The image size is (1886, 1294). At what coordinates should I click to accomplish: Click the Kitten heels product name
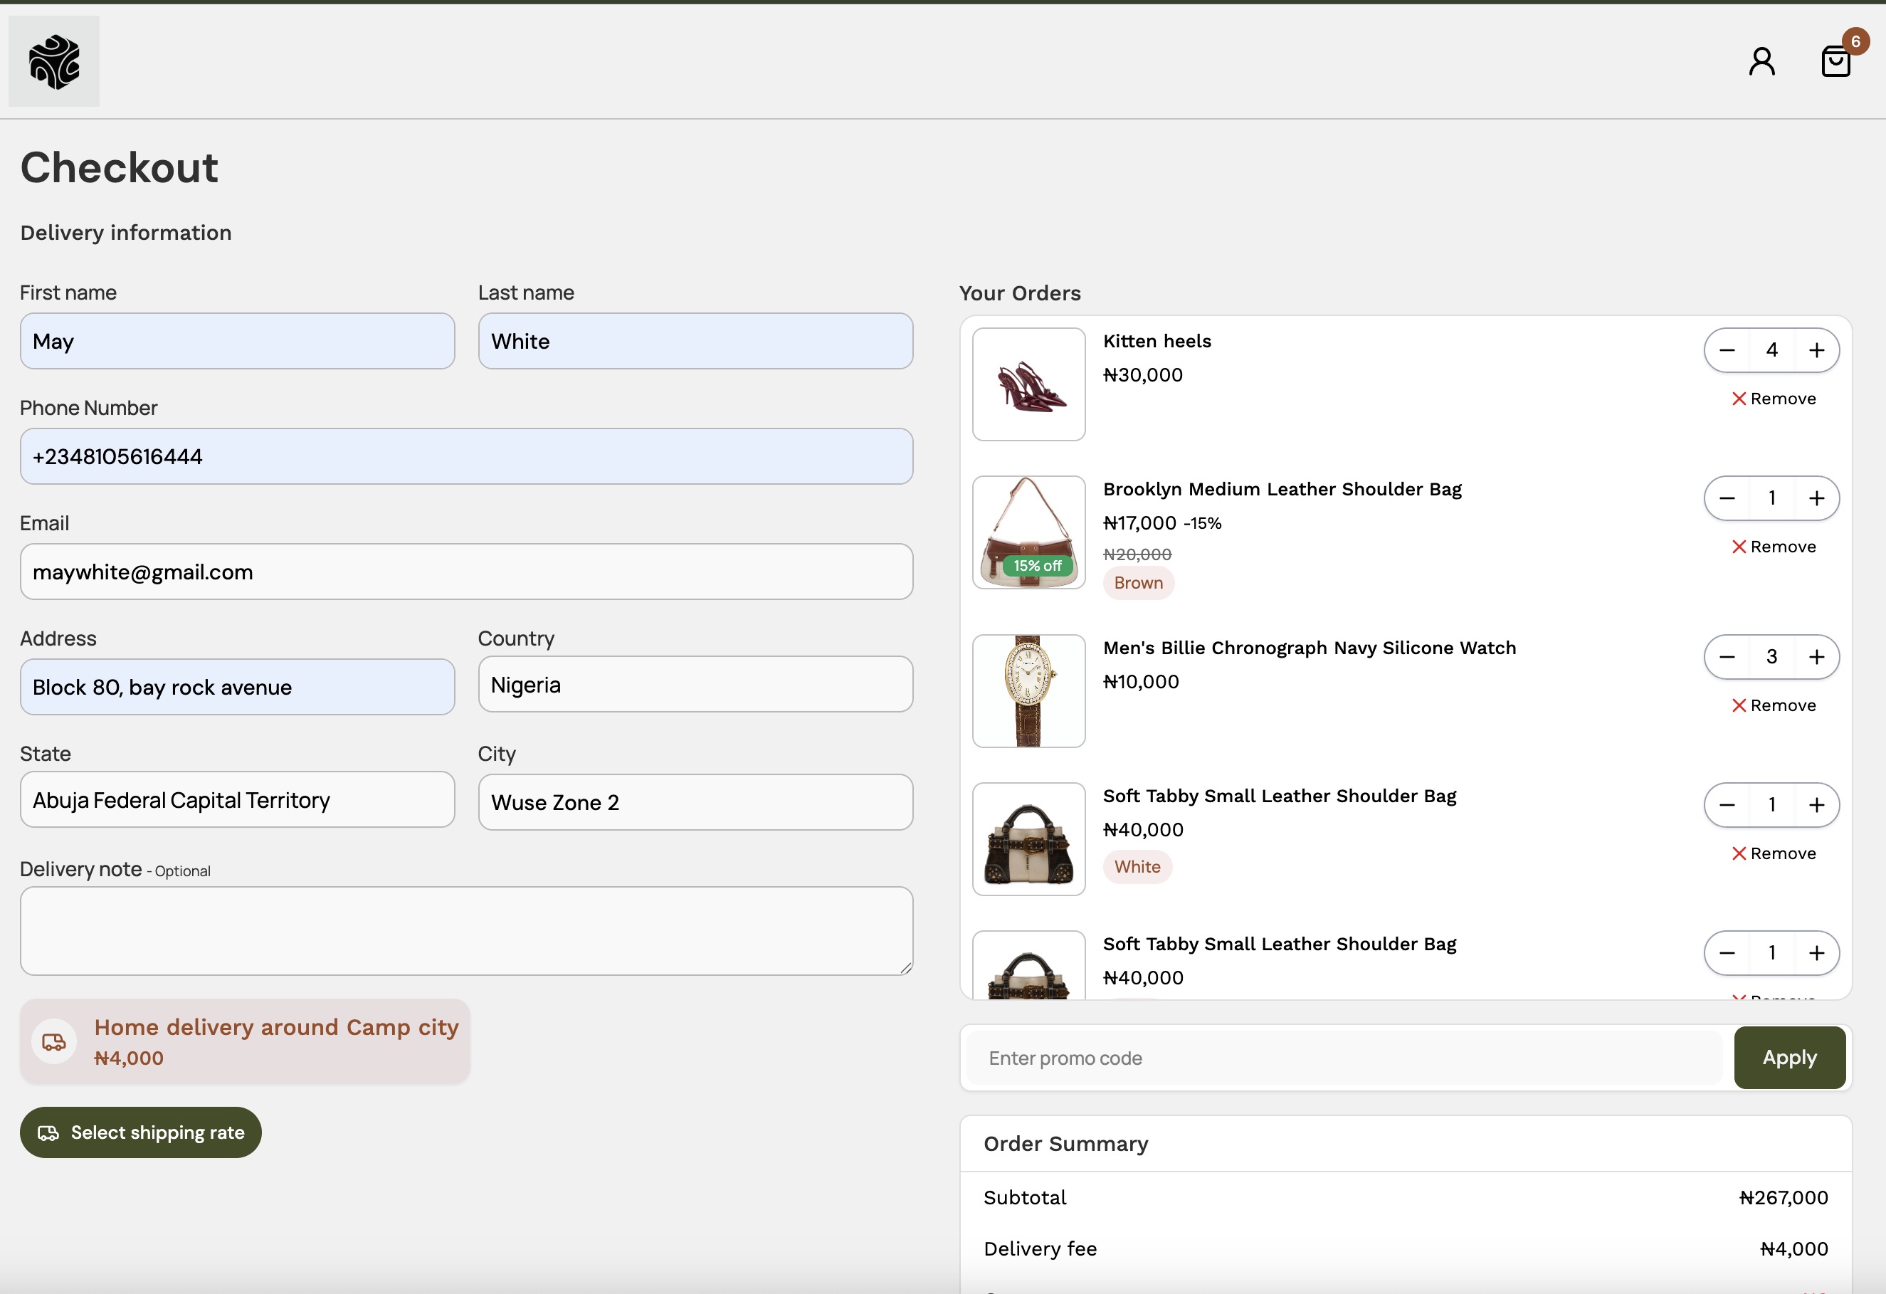click(1157, 341)
